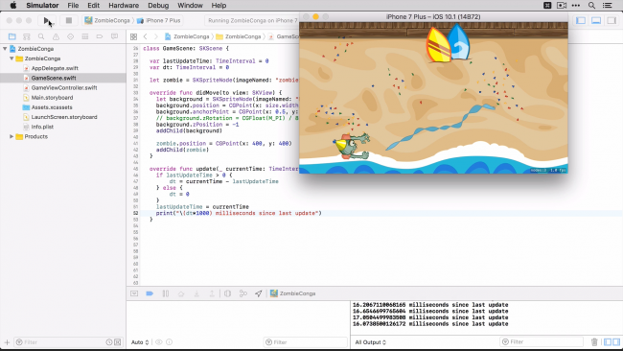
Task: Show the Issue navigator warning icon
Action: coord(56,36)
